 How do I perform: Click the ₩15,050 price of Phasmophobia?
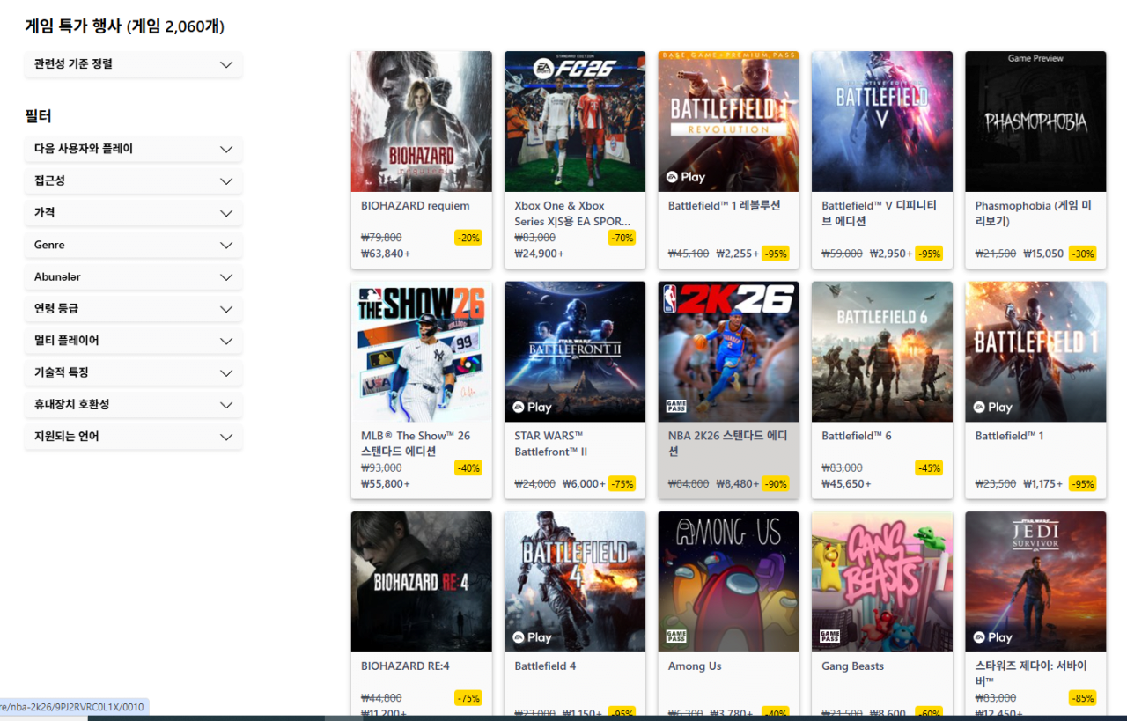(x=1043, y=254)
